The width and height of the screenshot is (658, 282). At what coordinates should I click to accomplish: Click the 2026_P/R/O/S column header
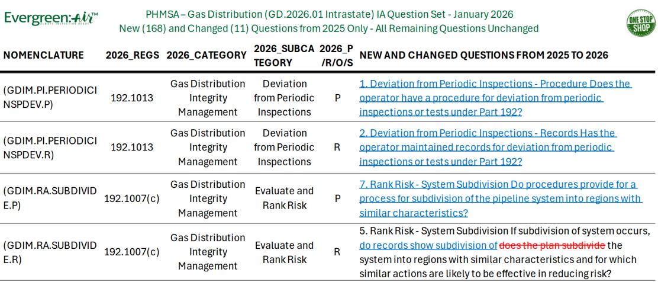coord(336,55)
